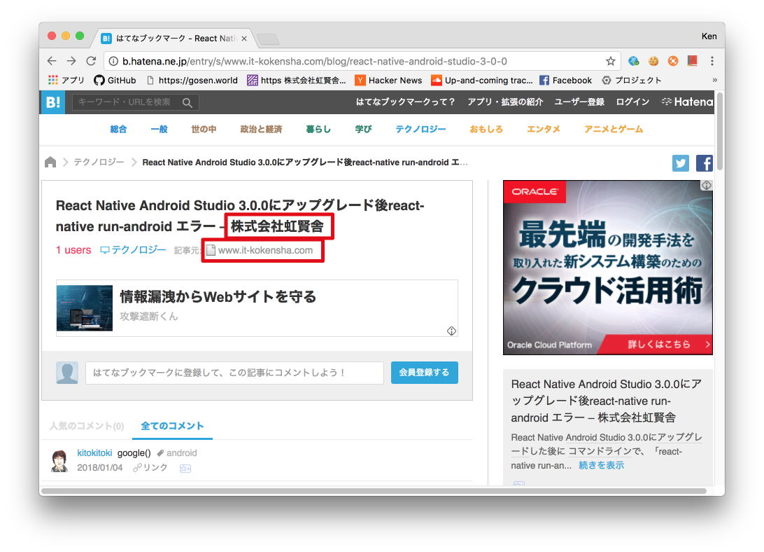Expand bookmarks overflow chevron
764x552 pixels.
[714, 80]
